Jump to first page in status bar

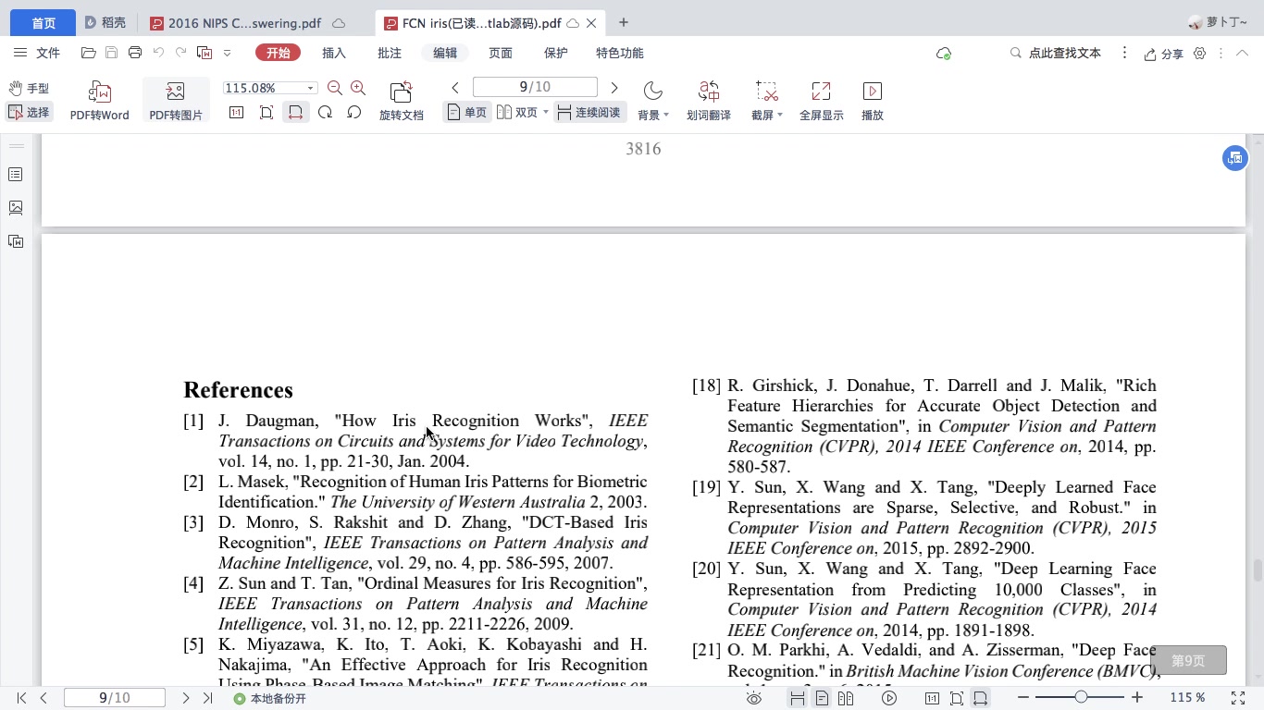[x=22, y=698]
